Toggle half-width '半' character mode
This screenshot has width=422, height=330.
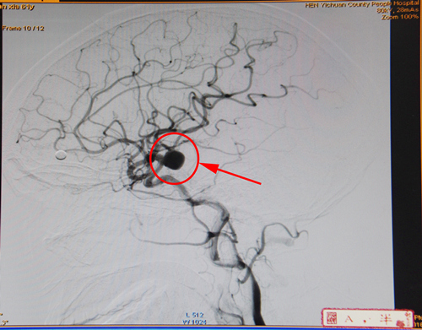pyautogui.click(x=386, y=319)
